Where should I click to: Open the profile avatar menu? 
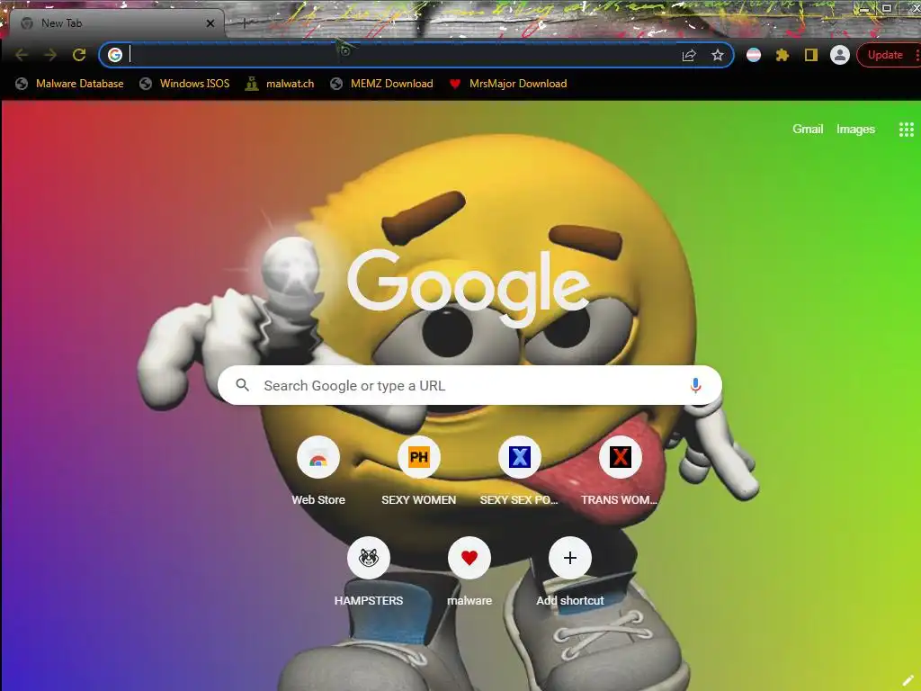(840, 55)
